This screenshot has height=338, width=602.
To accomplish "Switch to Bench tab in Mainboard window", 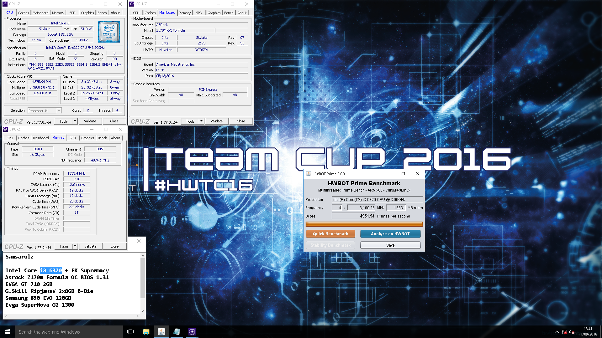I will tap(229, 13).
